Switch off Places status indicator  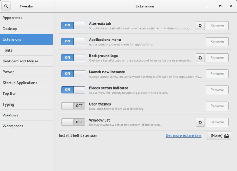(73, 90)
